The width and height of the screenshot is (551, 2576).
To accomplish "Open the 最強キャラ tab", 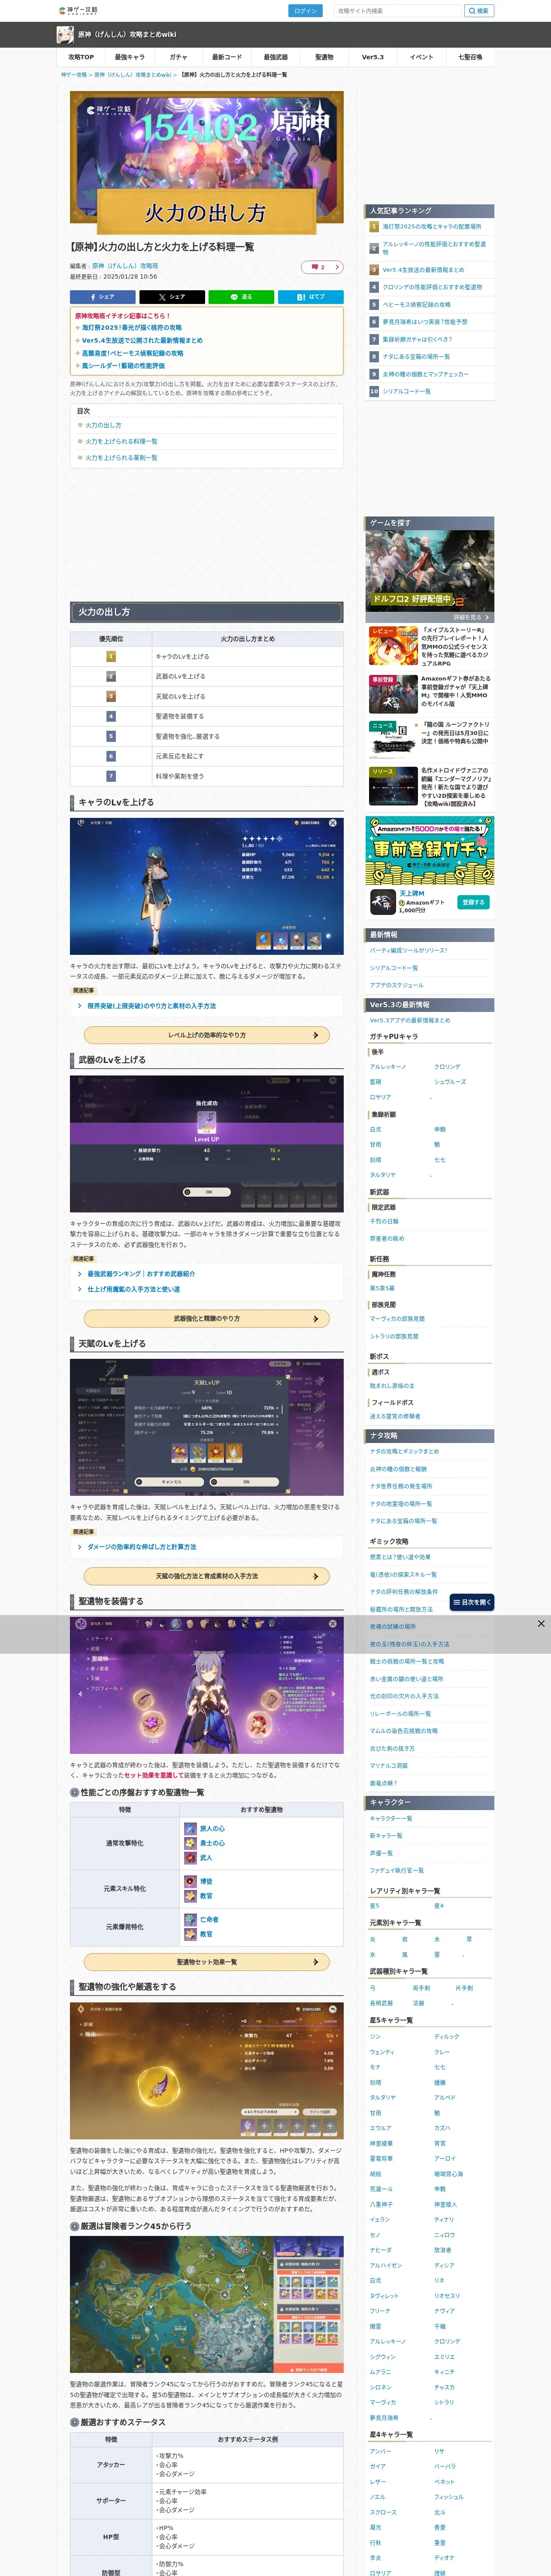I will click(x=129, y=57).
